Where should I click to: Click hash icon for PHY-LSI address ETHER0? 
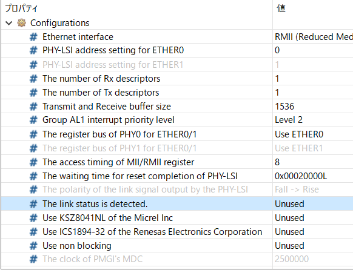(33, 50)
